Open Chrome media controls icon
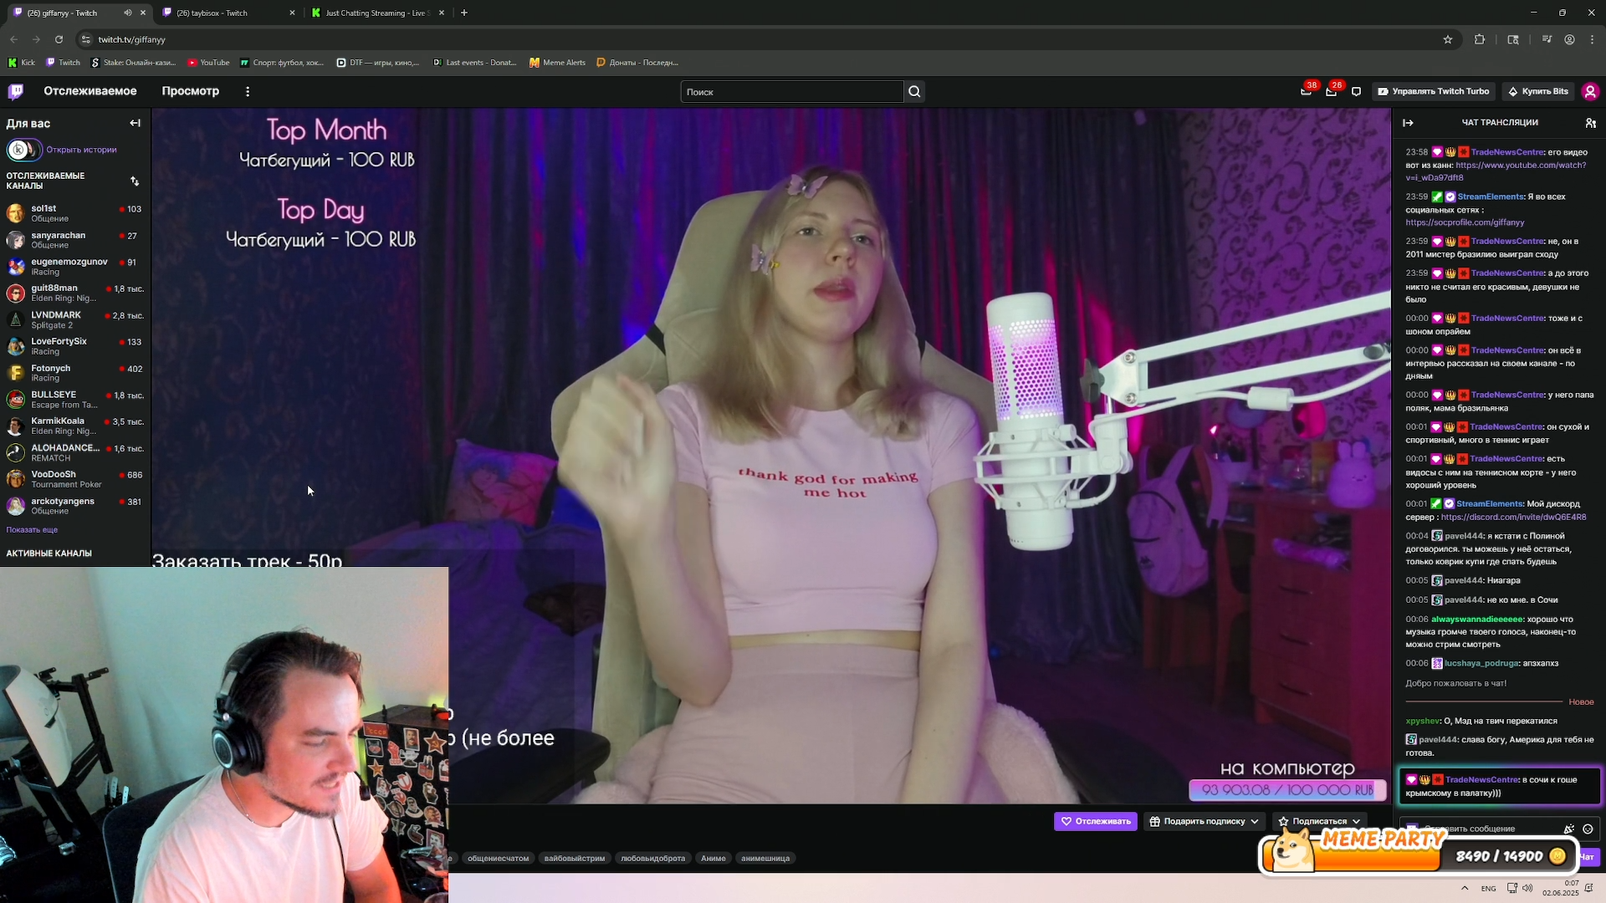The image size is (1606, 903). pyautogui.click(x=1547, y=39)
